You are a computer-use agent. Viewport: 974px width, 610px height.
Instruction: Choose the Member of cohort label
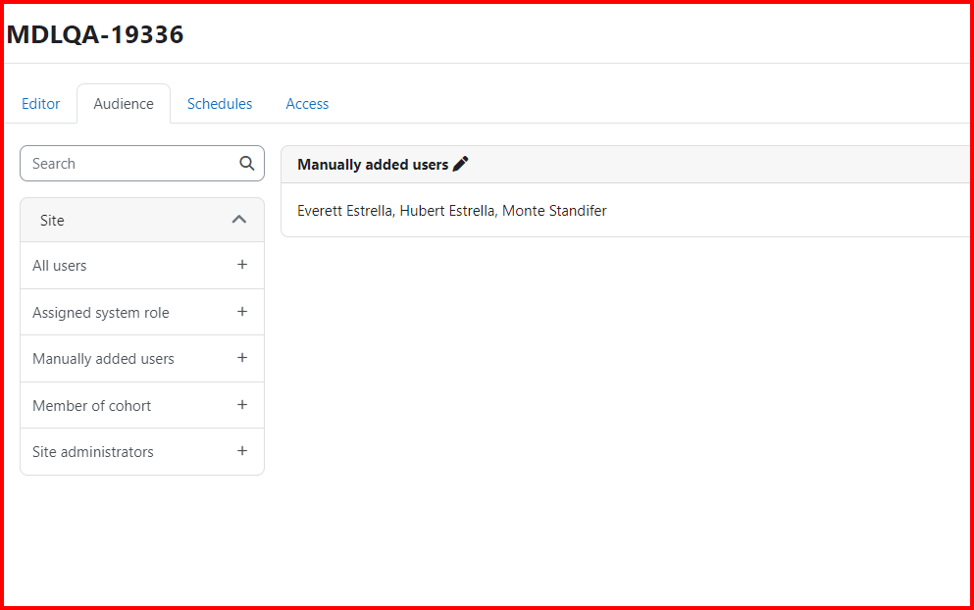click(x=92, y=406)
